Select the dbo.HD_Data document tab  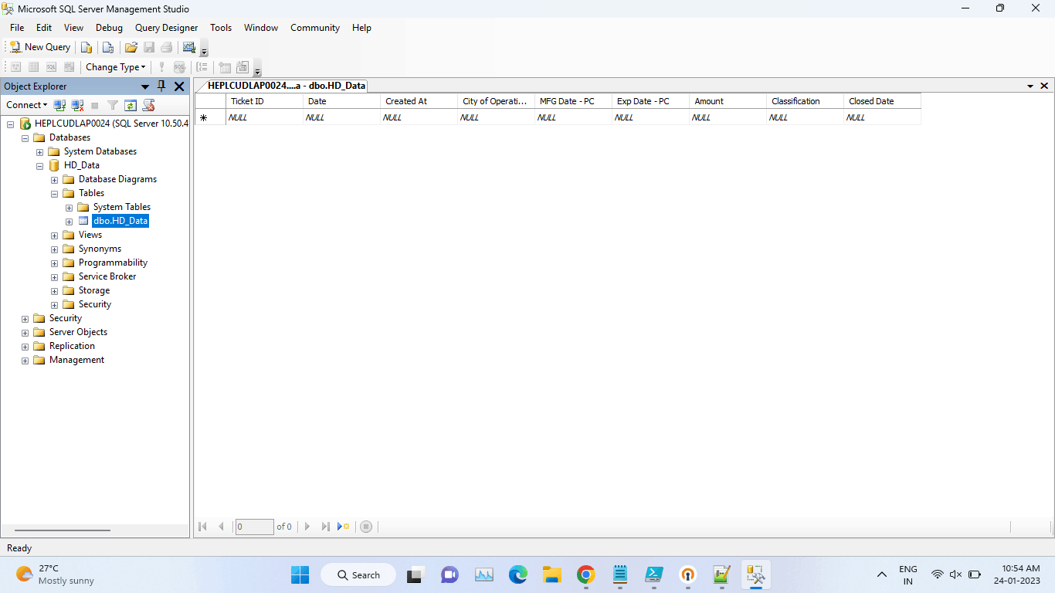(286, 86)
